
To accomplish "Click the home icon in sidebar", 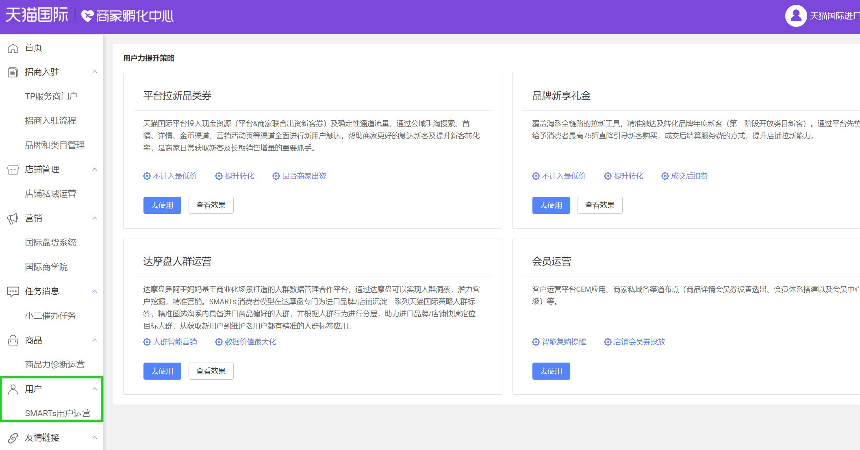I will [x=13, y=48].
